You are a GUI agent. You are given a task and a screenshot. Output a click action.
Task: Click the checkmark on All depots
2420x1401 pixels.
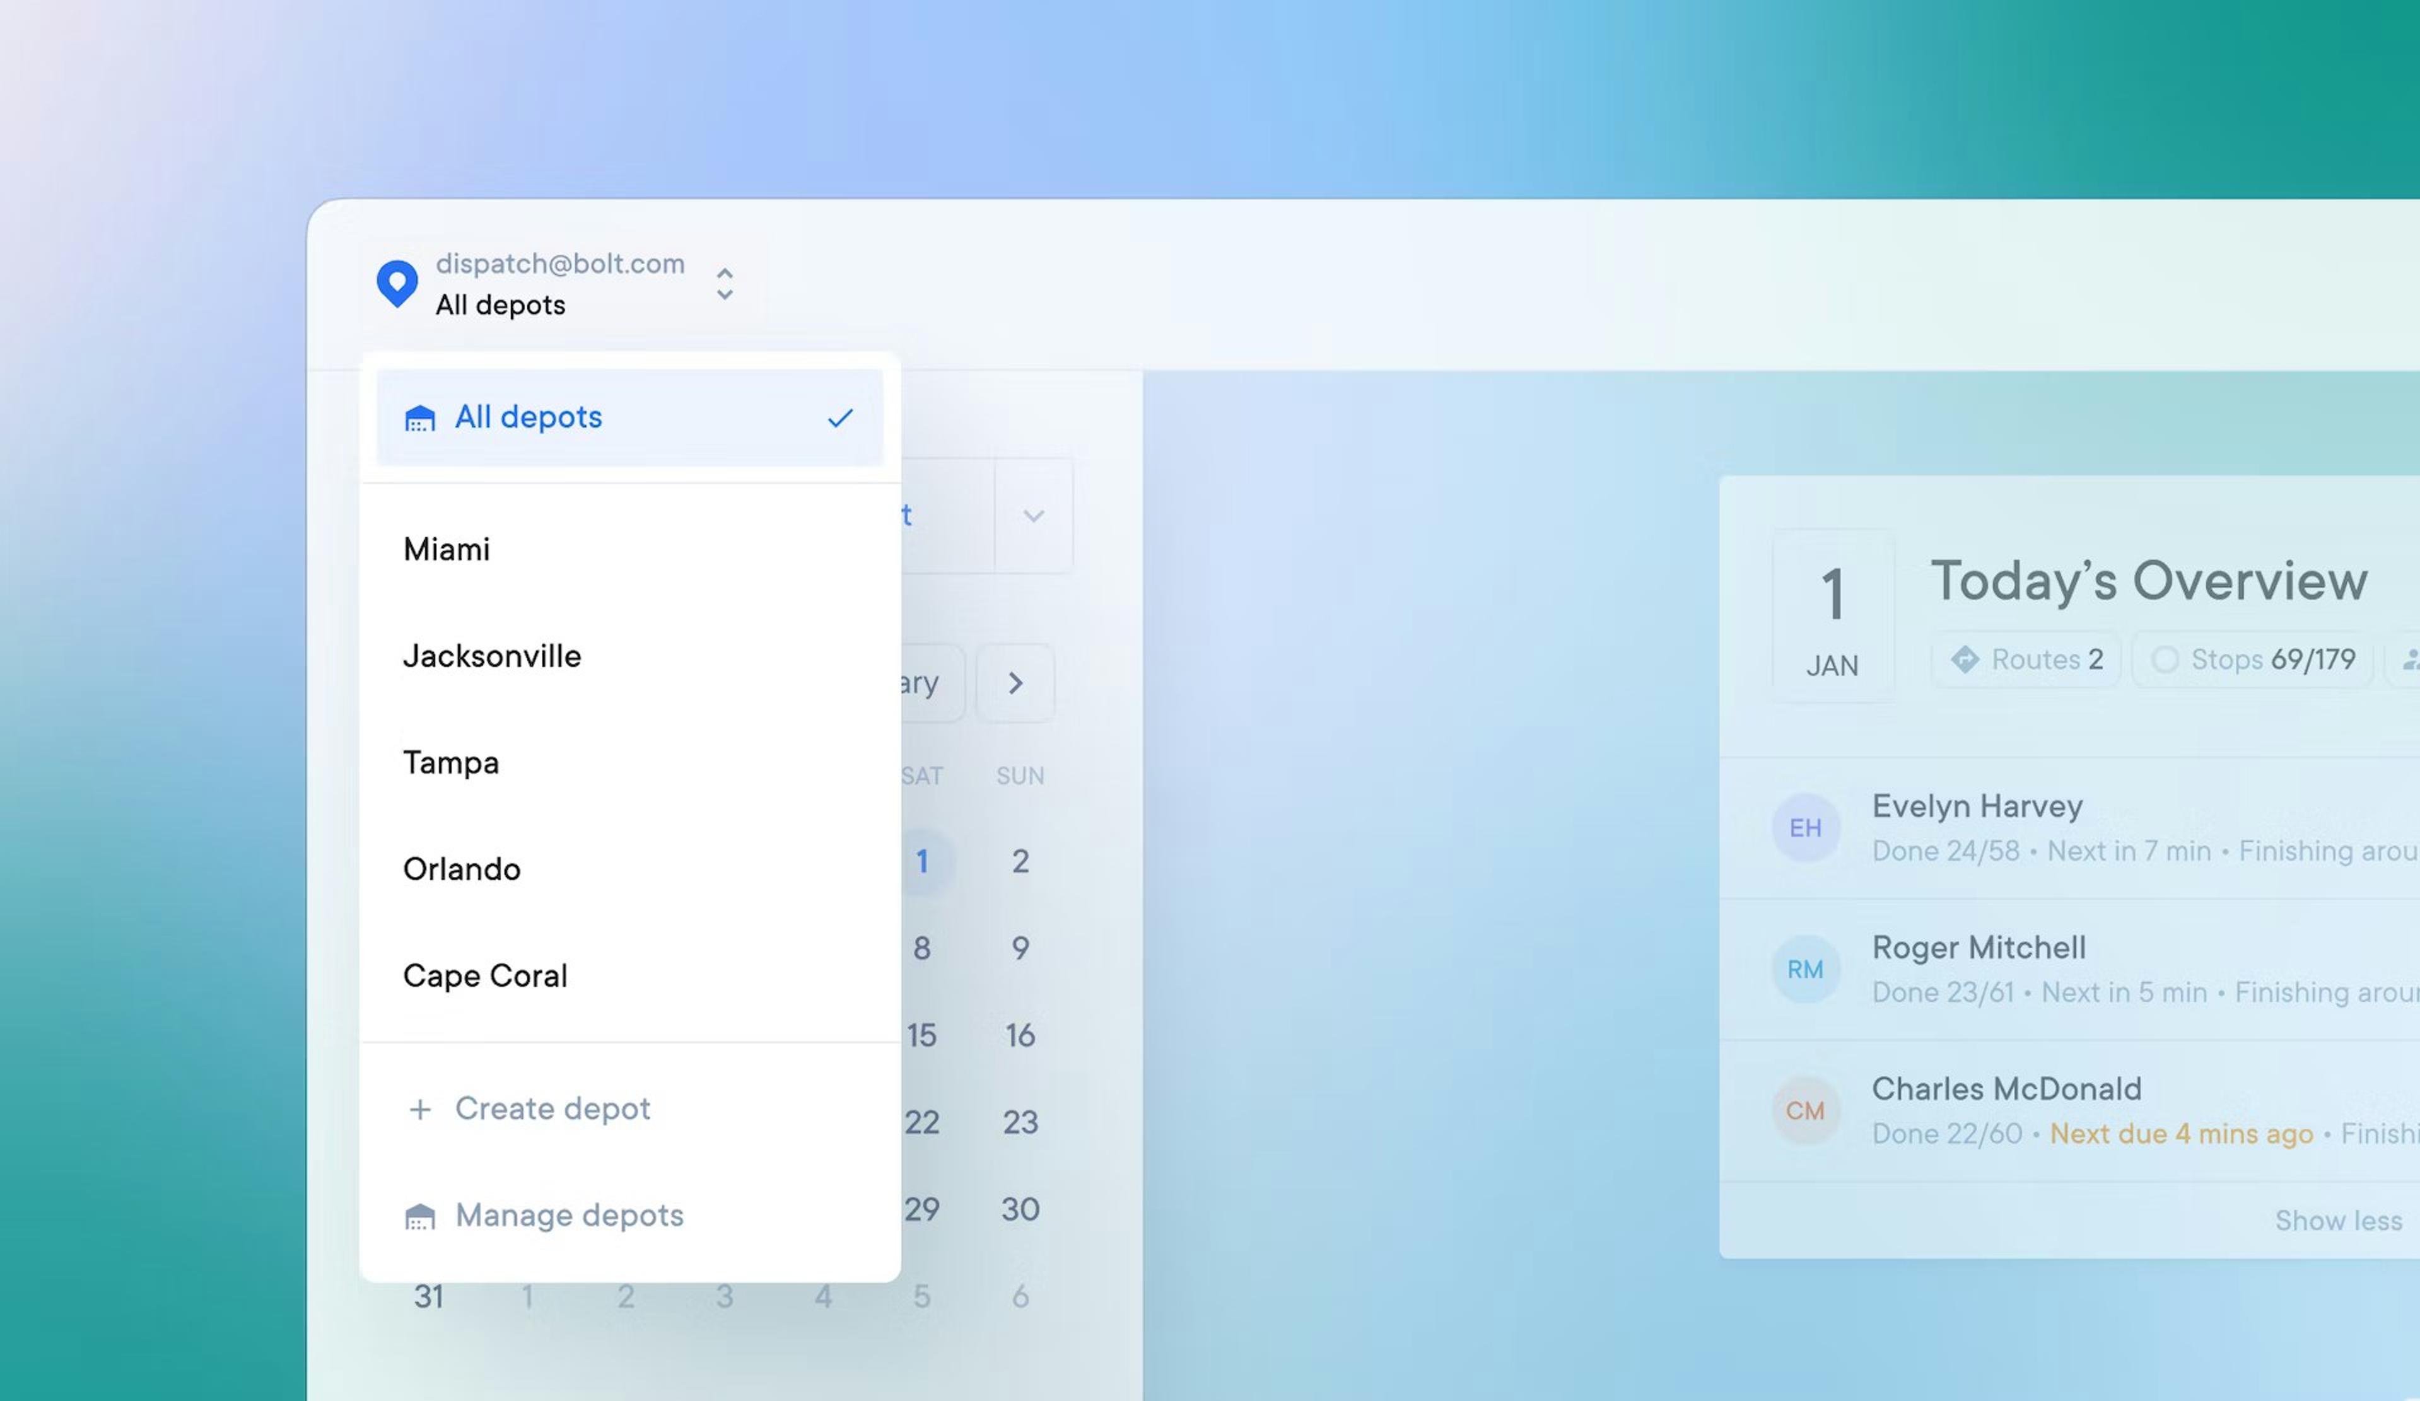[839, 419]
